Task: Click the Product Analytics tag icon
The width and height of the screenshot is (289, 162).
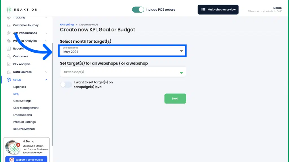Action: click(9, 41)
